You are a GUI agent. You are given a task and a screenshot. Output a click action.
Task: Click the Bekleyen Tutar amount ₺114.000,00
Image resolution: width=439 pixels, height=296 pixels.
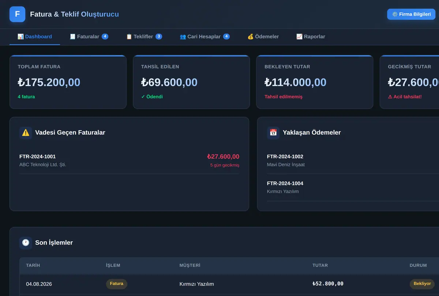click(296, 82)
